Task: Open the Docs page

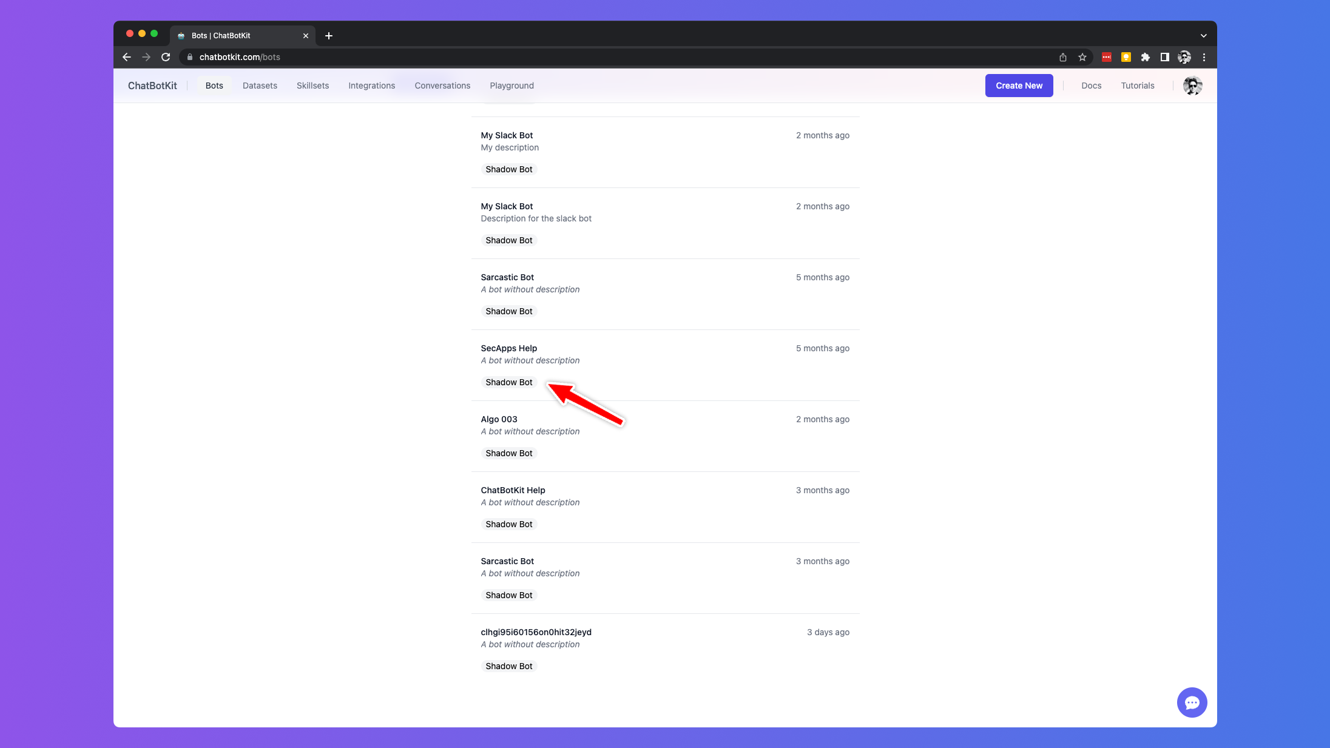Action: [x=1091, y=86]
